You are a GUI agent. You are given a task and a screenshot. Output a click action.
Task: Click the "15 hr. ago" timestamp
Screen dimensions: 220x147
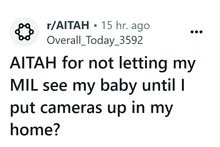125,26
